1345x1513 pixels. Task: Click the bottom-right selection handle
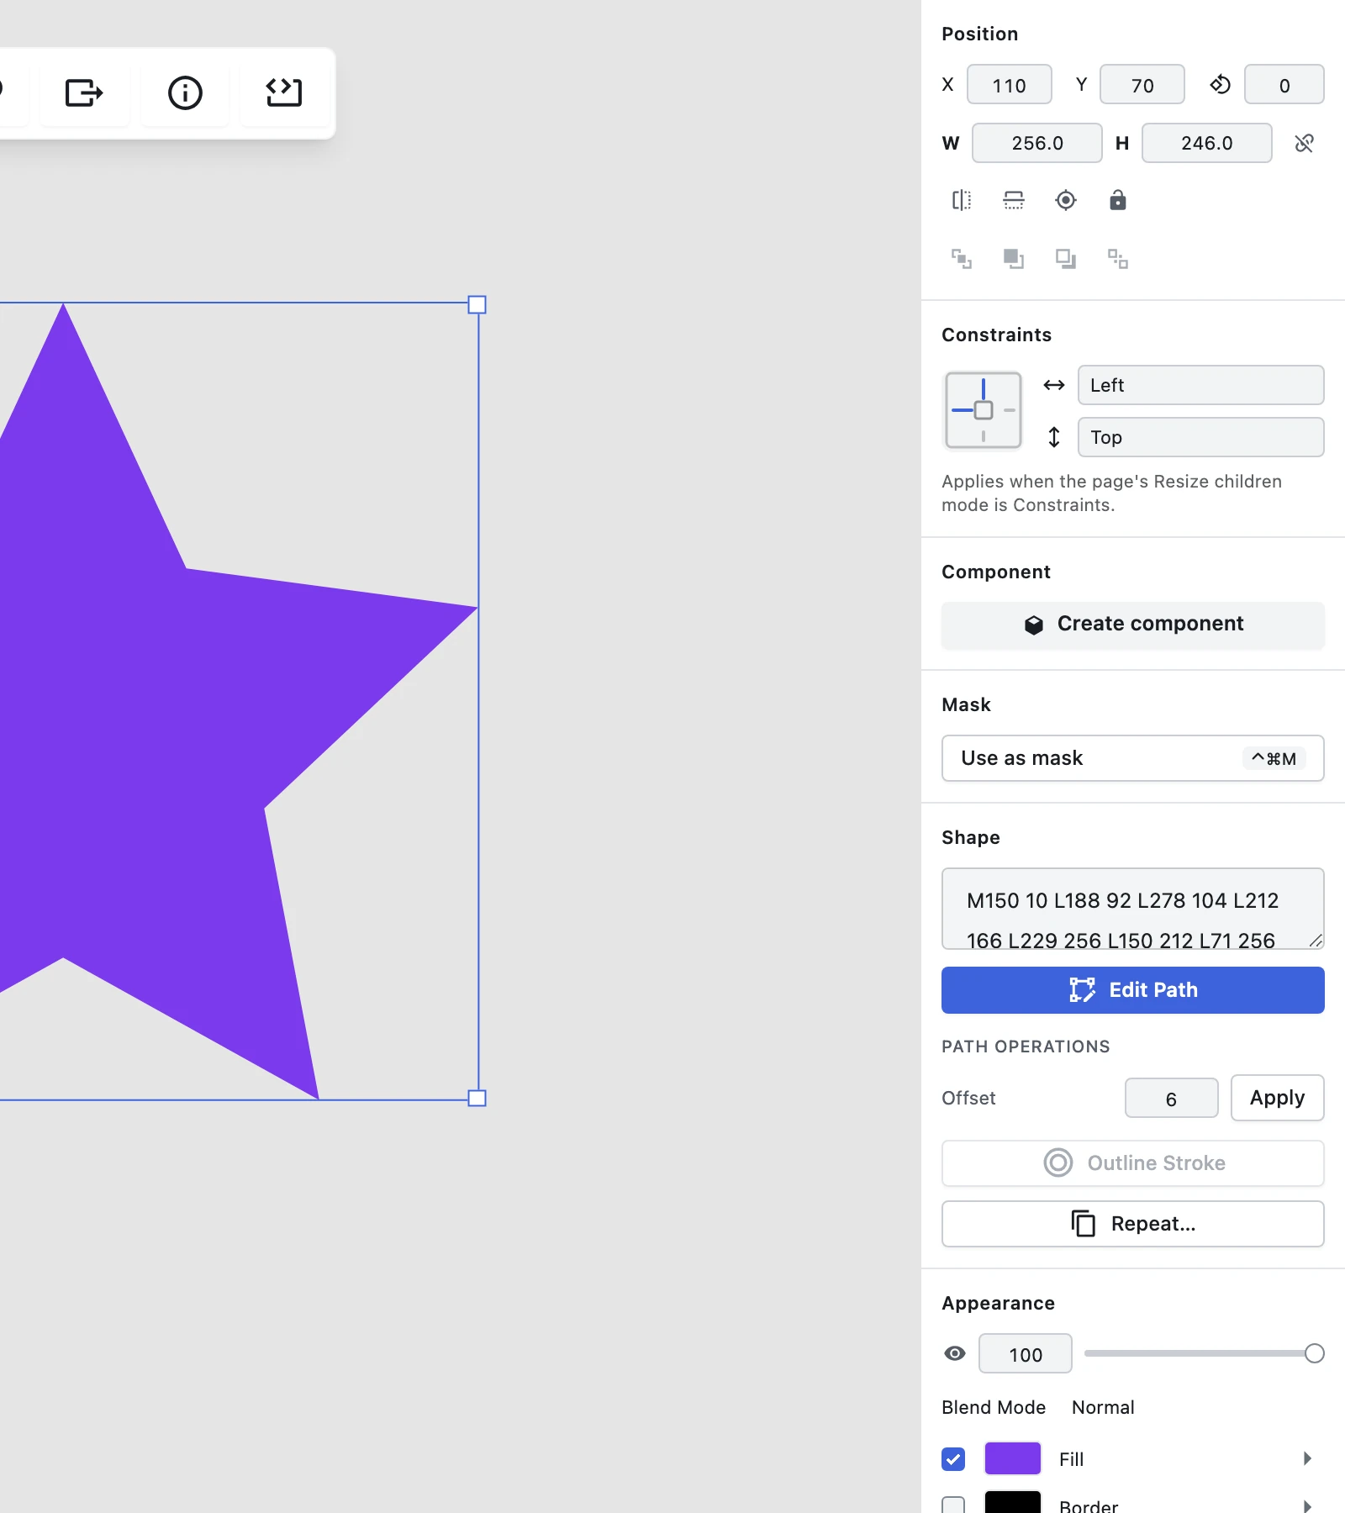[477, 1098]
